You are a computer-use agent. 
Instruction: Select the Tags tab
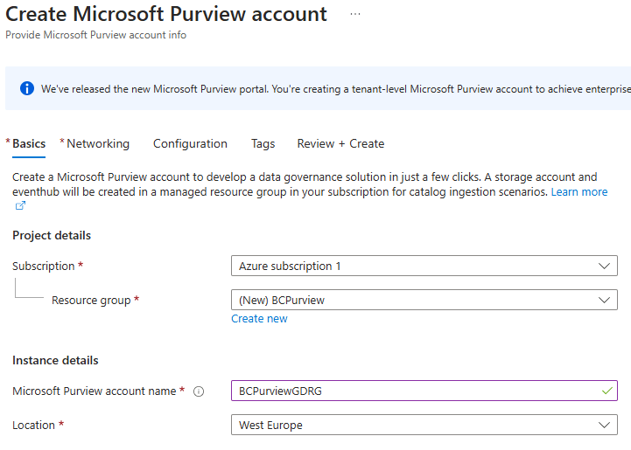pyautogui.click(x=263, y=143)
